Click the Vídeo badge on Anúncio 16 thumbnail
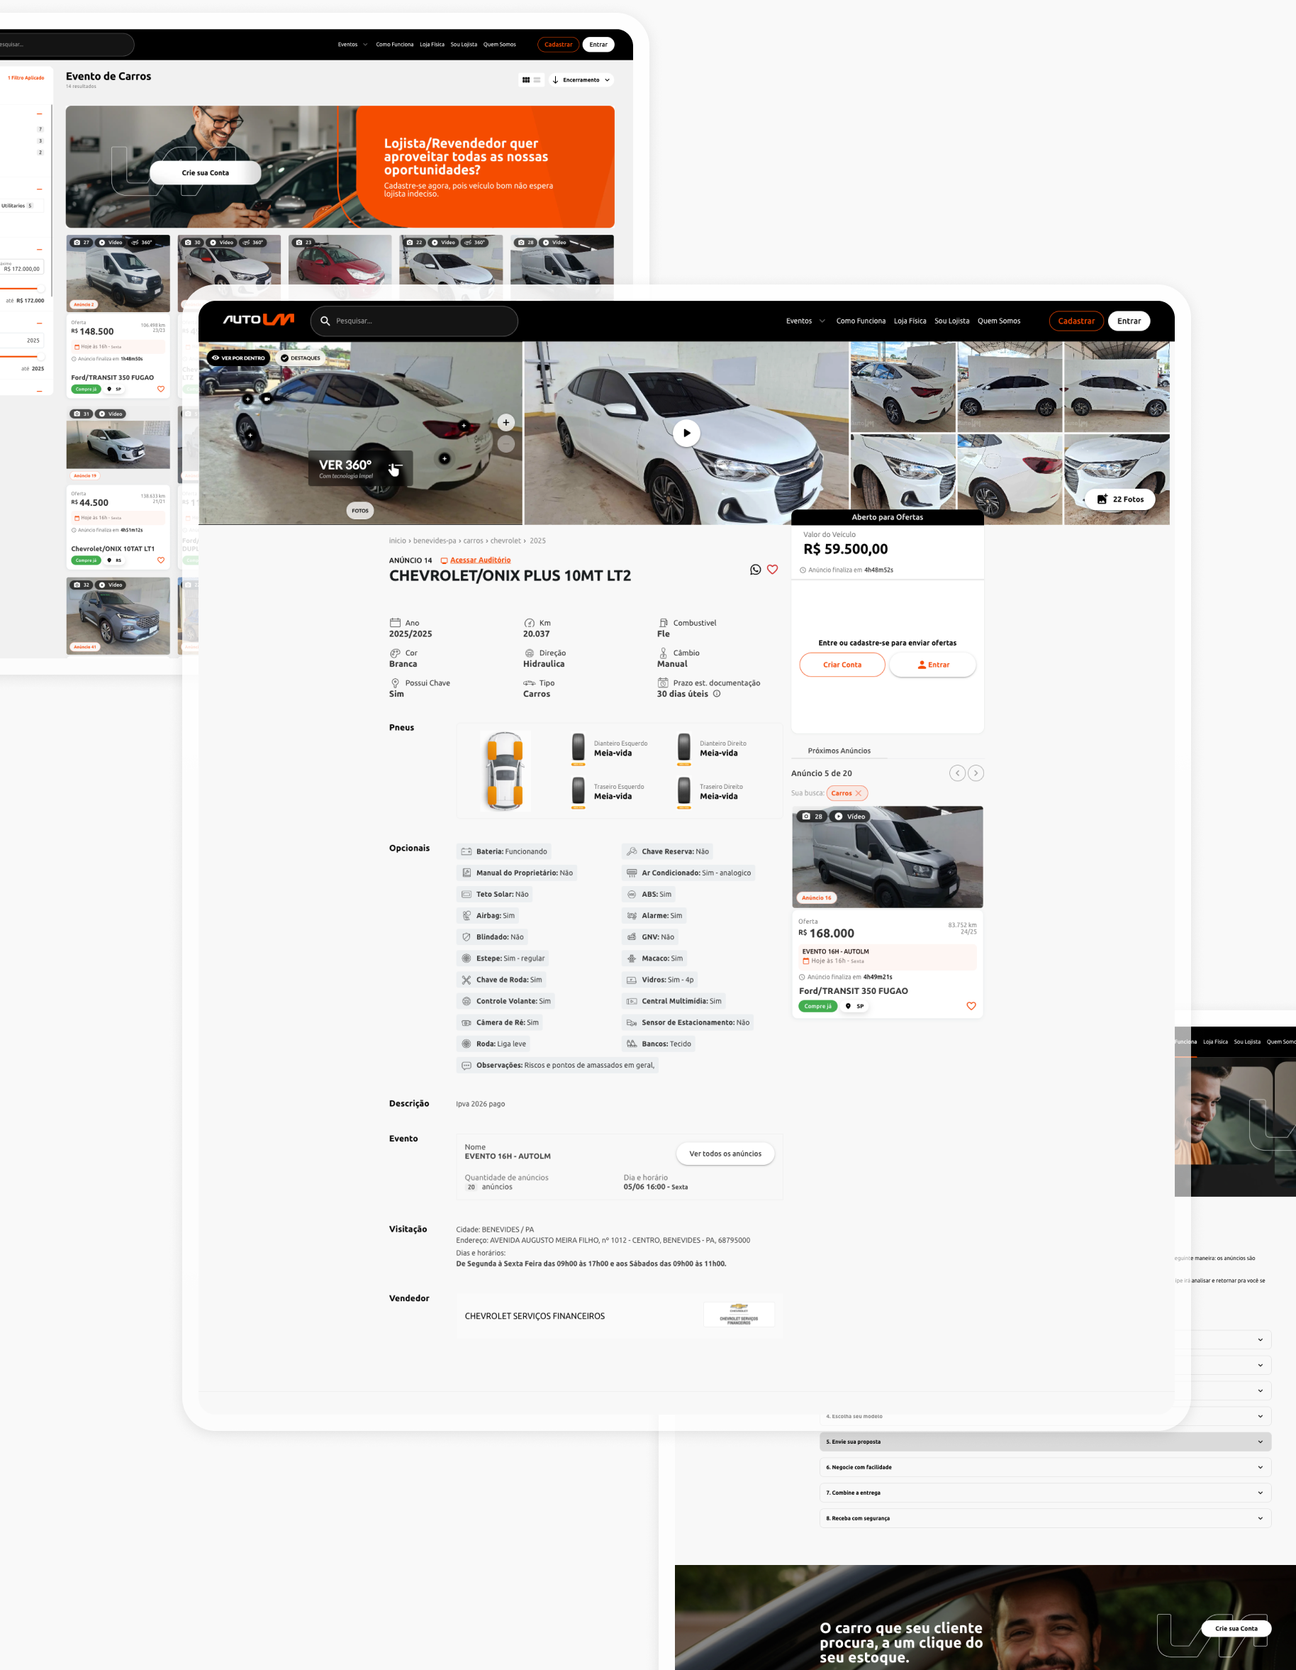Viewport: 1296px width, 1670px height. tap(850, 817)
